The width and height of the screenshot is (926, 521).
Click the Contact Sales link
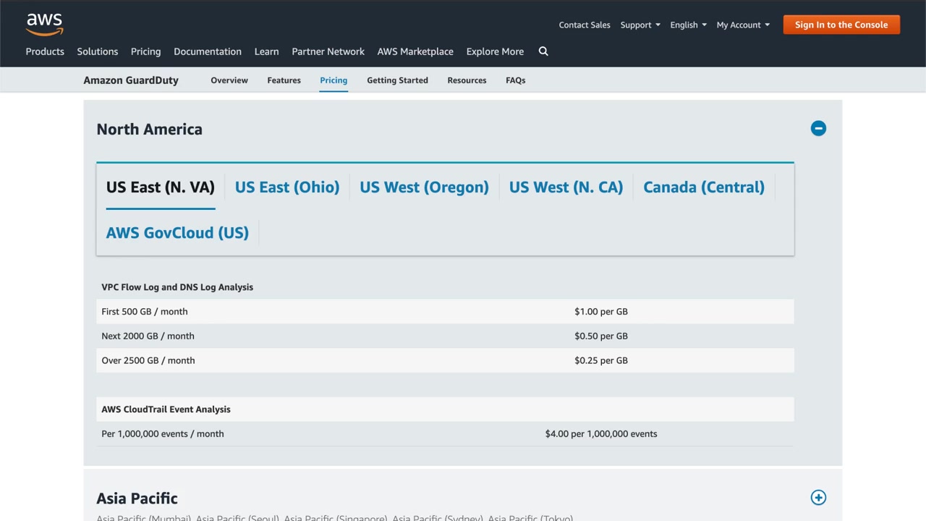tap(585, 25)
